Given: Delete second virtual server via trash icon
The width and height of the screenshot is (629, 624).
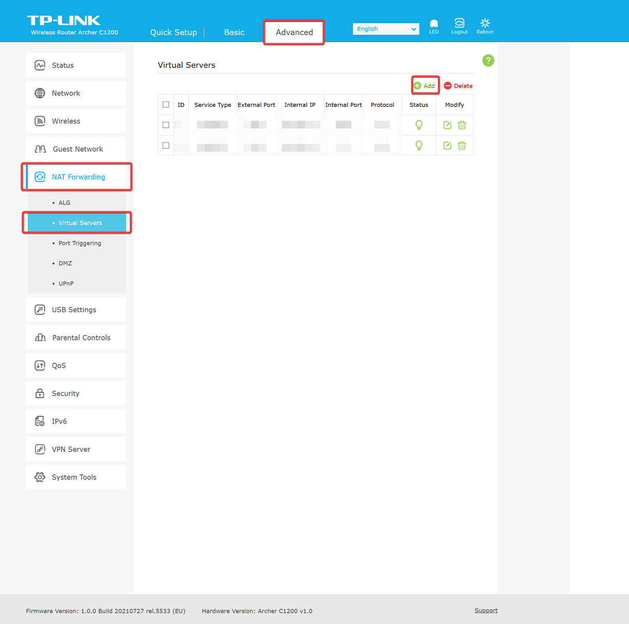Looking at the screenshot, I should [x=462, y=145].
